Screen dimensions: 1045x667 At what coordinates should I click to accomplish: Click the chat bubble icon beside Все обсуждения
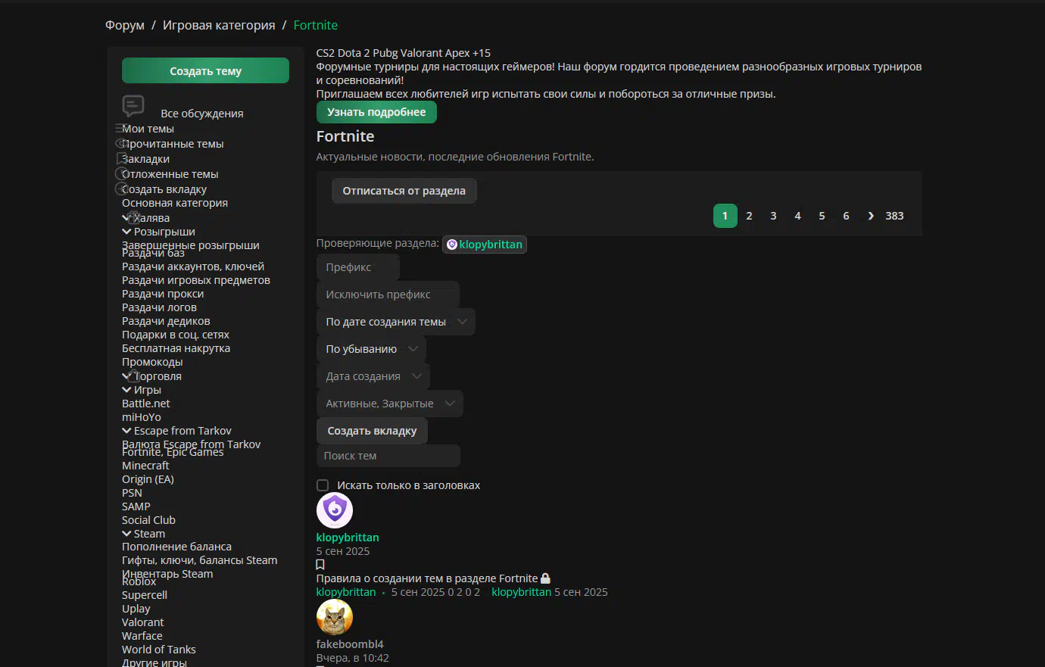[133, 105]
